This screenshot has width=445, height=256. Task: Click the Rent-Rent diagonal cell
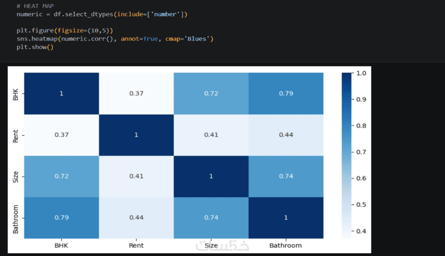point(136,135)
